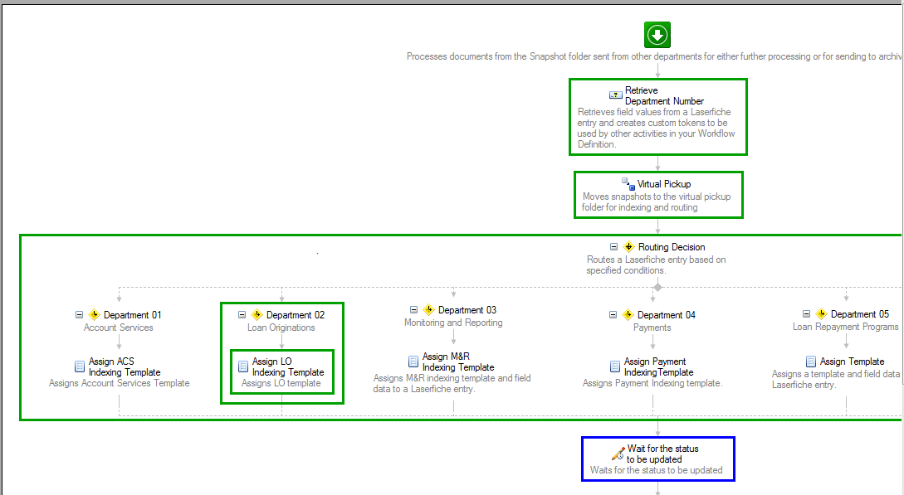Click the green workflow start arrow icon
Screen dimensions: 904x495
tap(657, 35)
